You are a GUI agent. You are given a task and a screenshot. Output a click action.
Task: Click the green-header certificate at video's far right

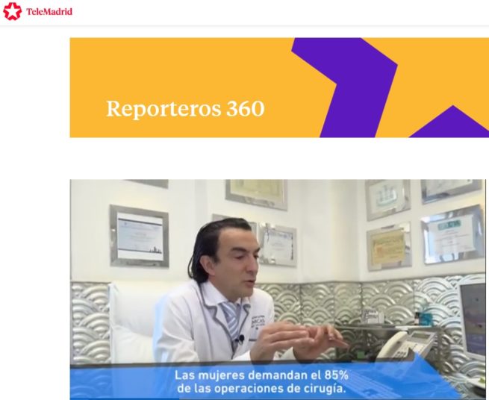[453, 235]
